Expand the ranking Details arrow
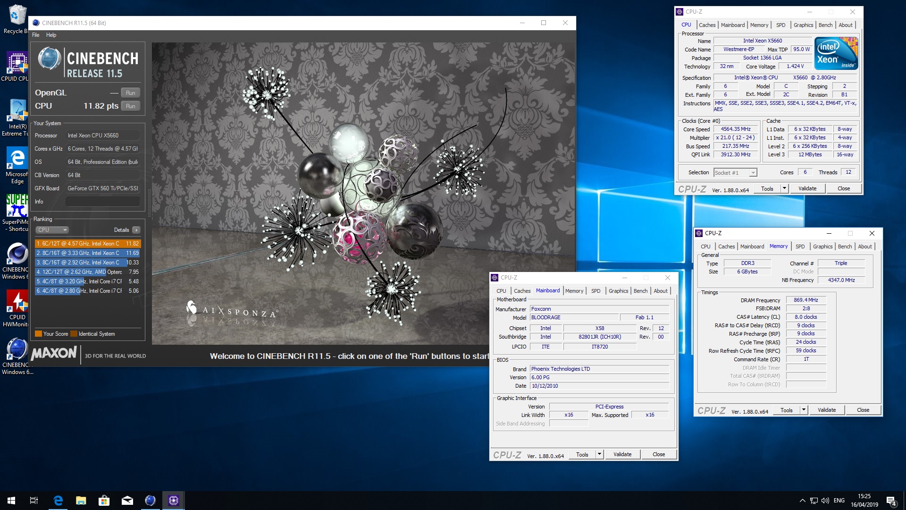 click(x=136, y=230)
